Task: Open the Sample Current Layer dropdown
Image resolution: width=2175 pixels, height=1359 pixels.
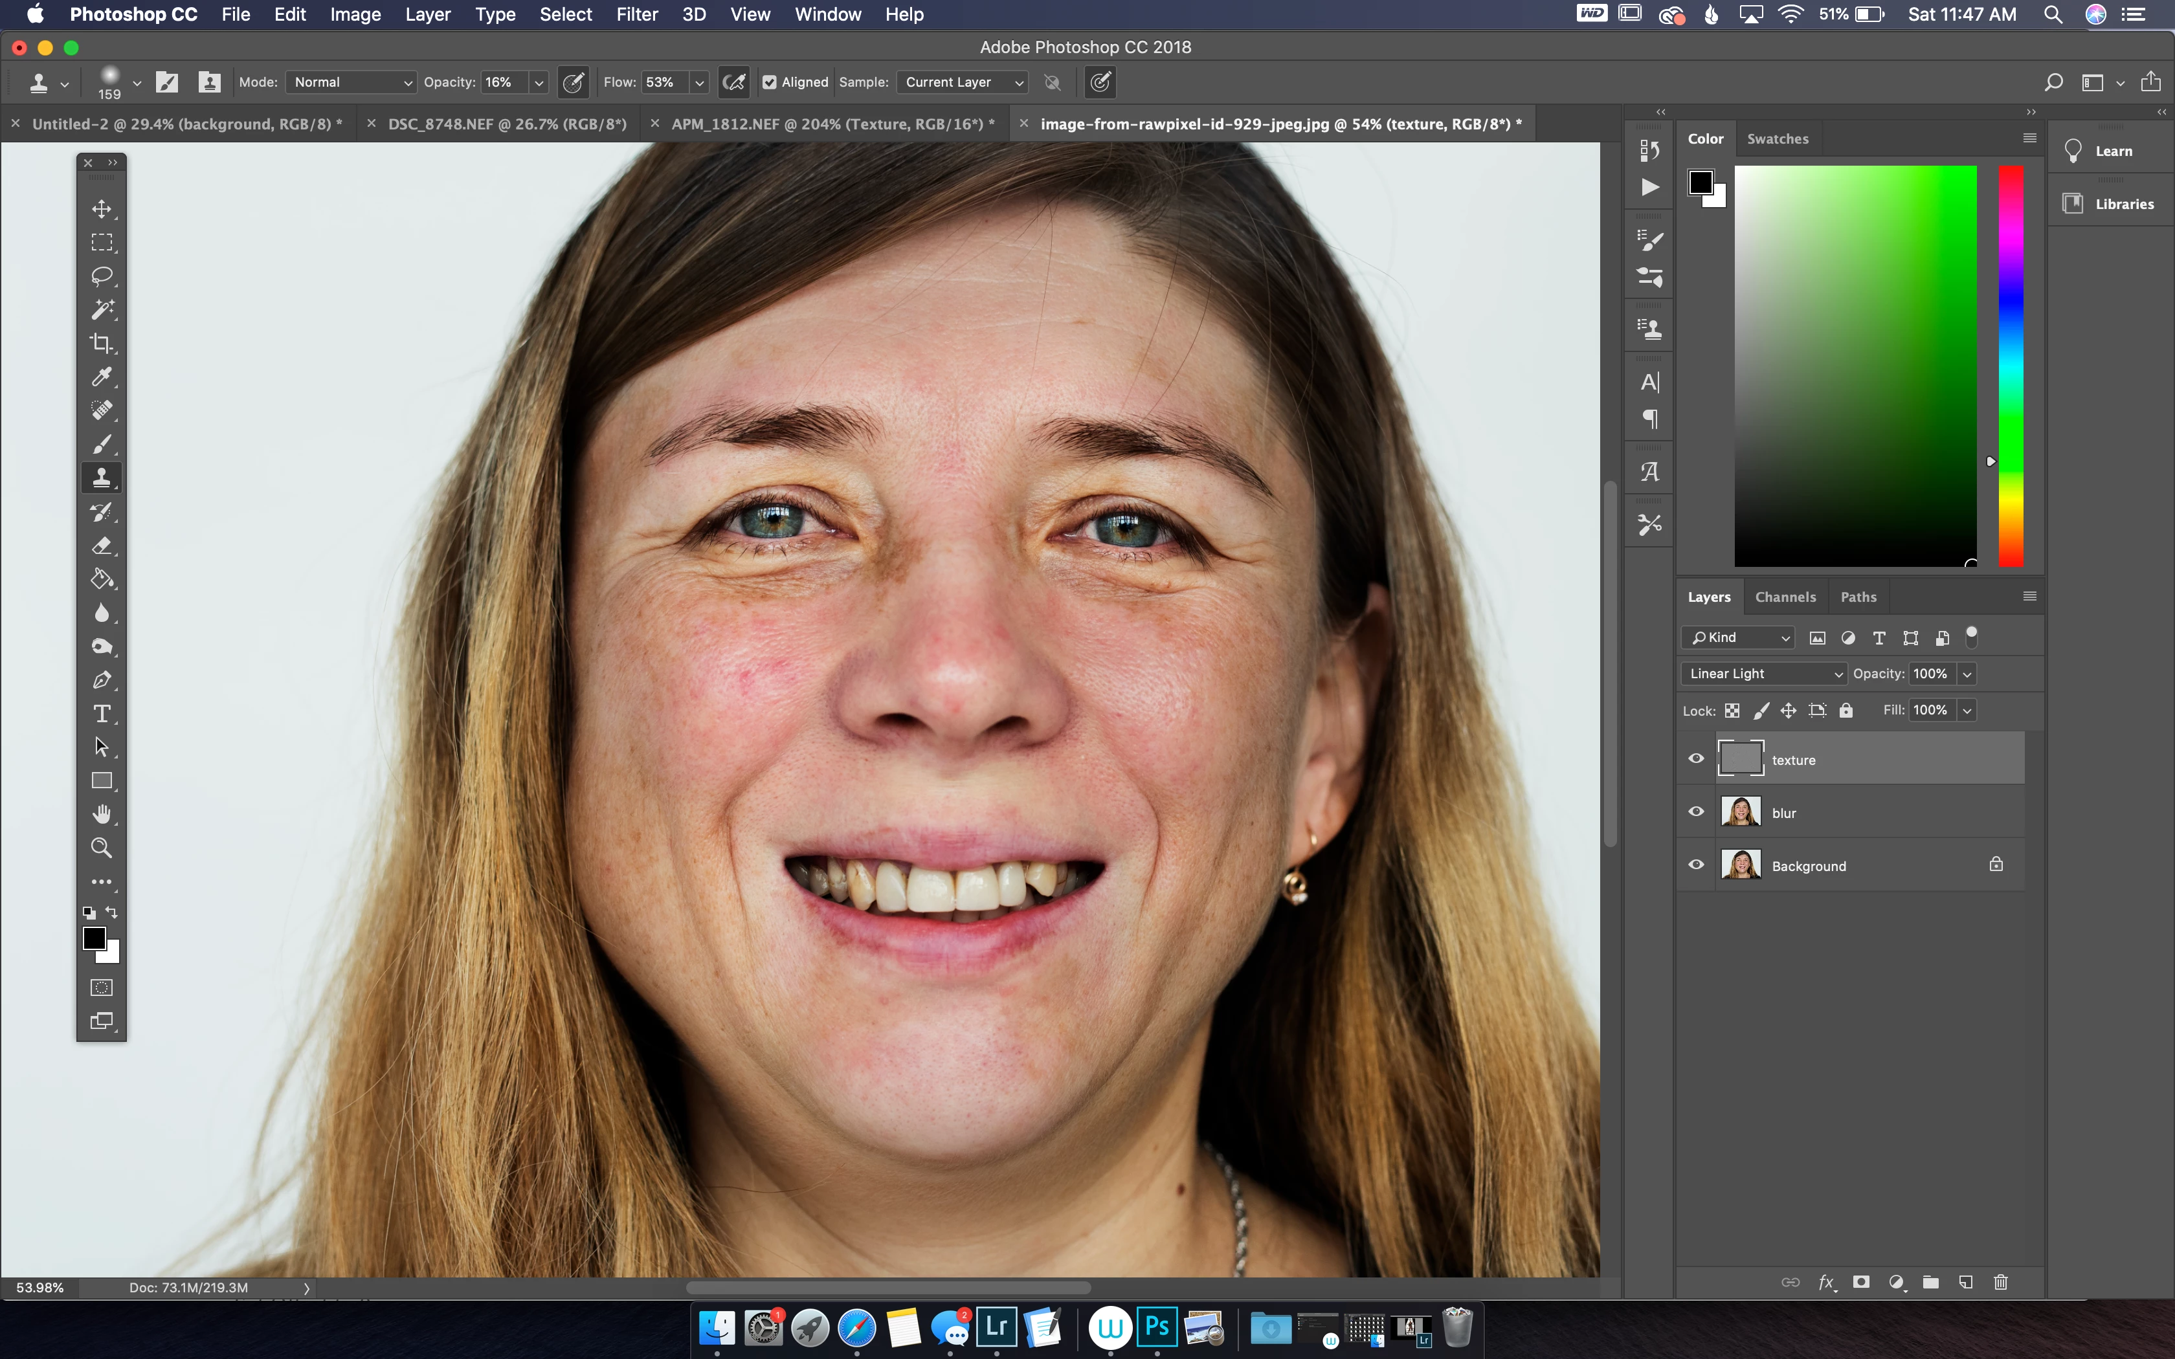Action: pyautogui.click(x=963, y=82)
